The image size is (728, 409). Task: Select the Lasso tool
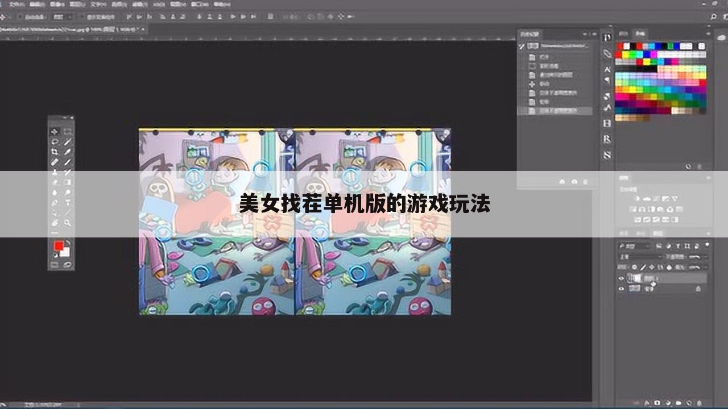pyautogui.click(x=55, y=142)
